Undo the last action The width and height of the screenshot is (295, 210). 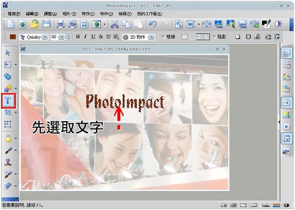152,24
